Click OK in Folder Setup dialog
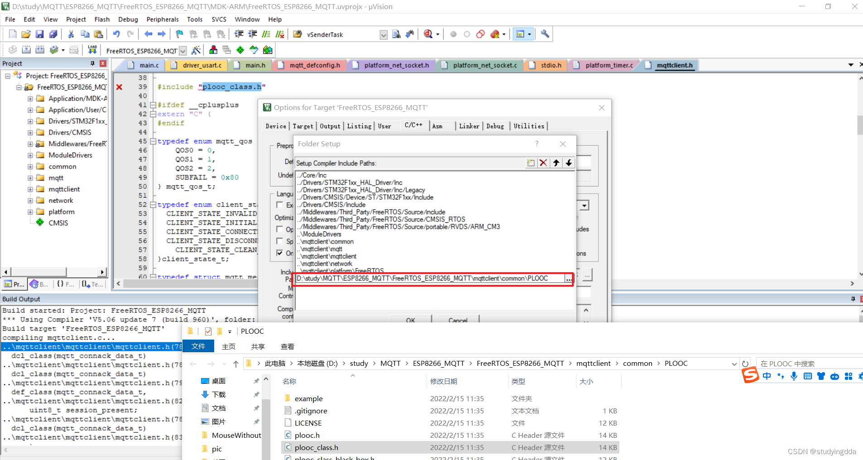Image resolution: width=863 pixels, height=460 pixels. coord(410,320)
